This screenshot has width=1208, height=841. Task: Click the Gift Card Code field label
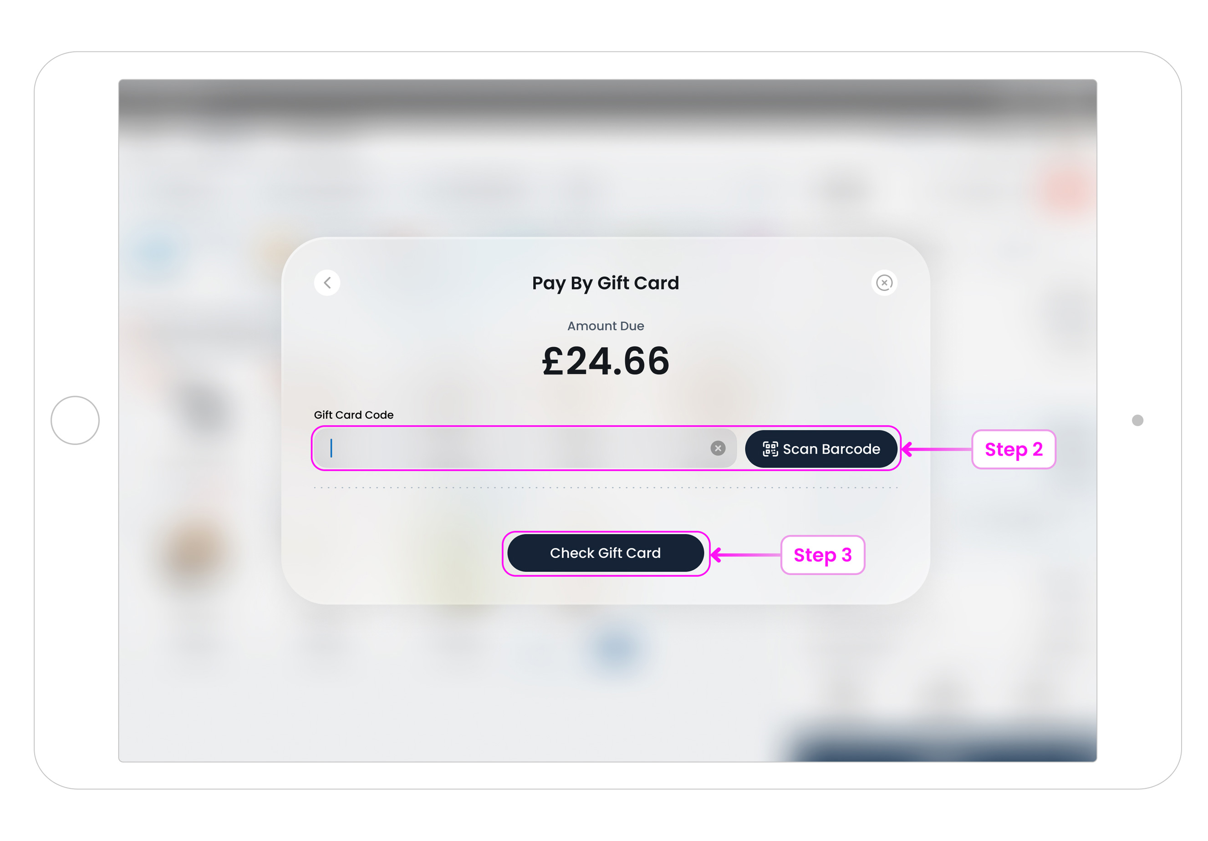coord(353,415)
